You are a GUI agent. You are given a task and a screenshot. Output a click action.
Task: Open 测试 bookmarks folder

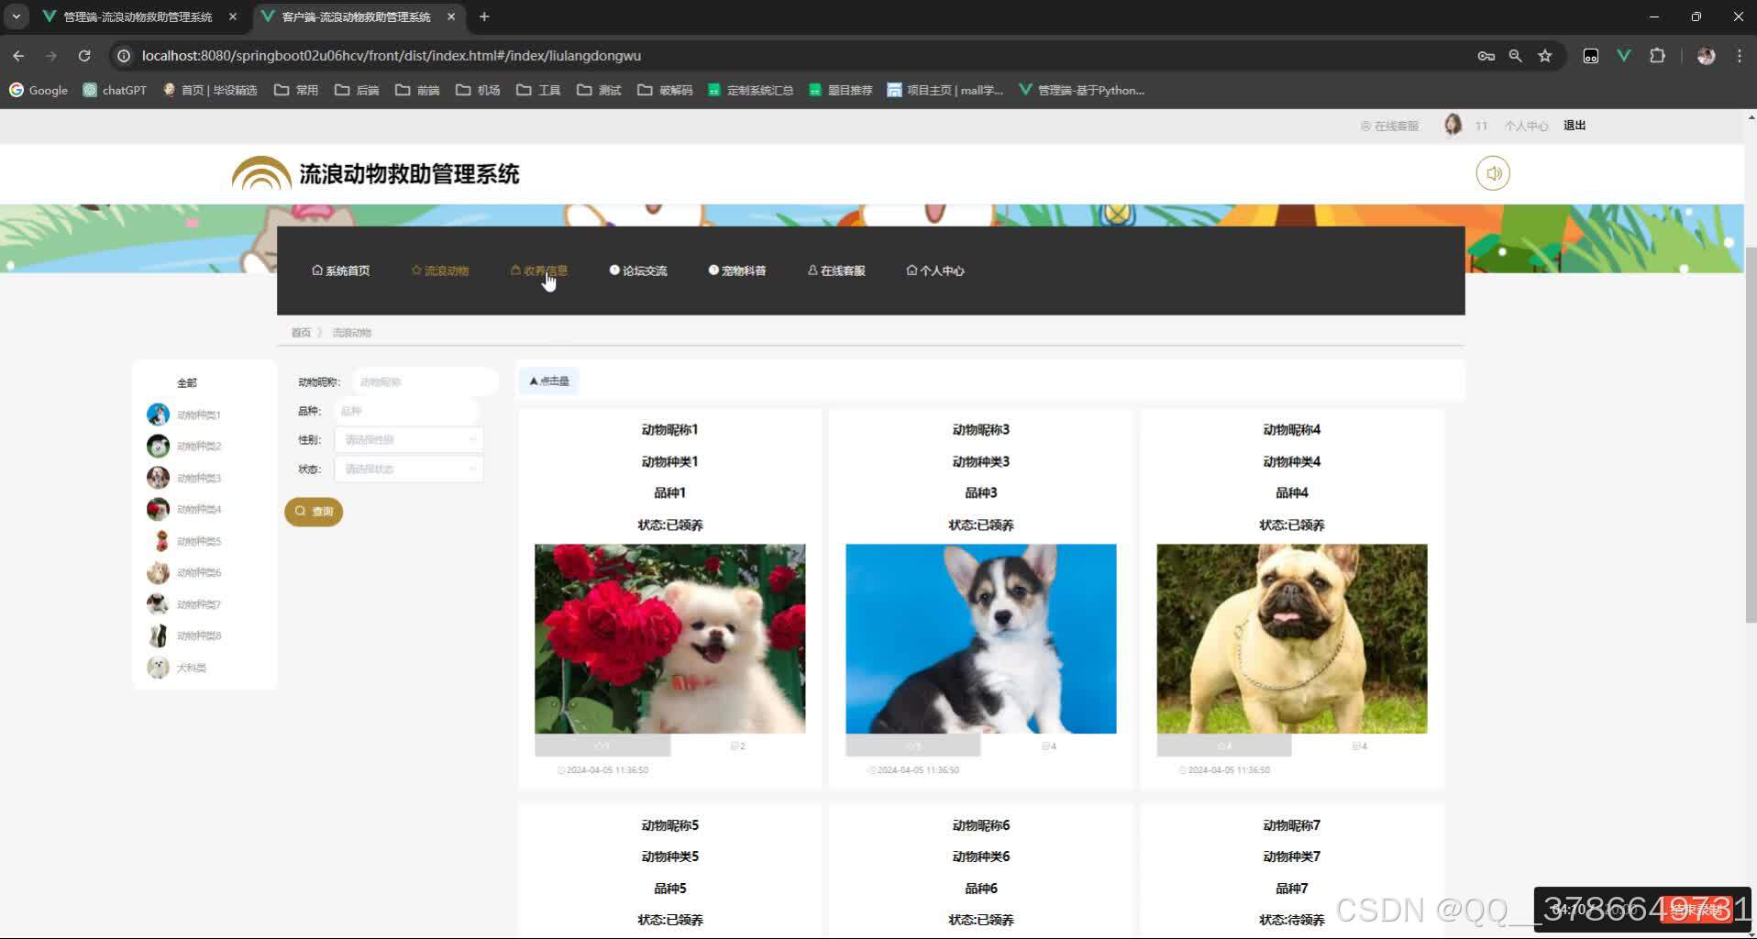[x=599, y=90]
